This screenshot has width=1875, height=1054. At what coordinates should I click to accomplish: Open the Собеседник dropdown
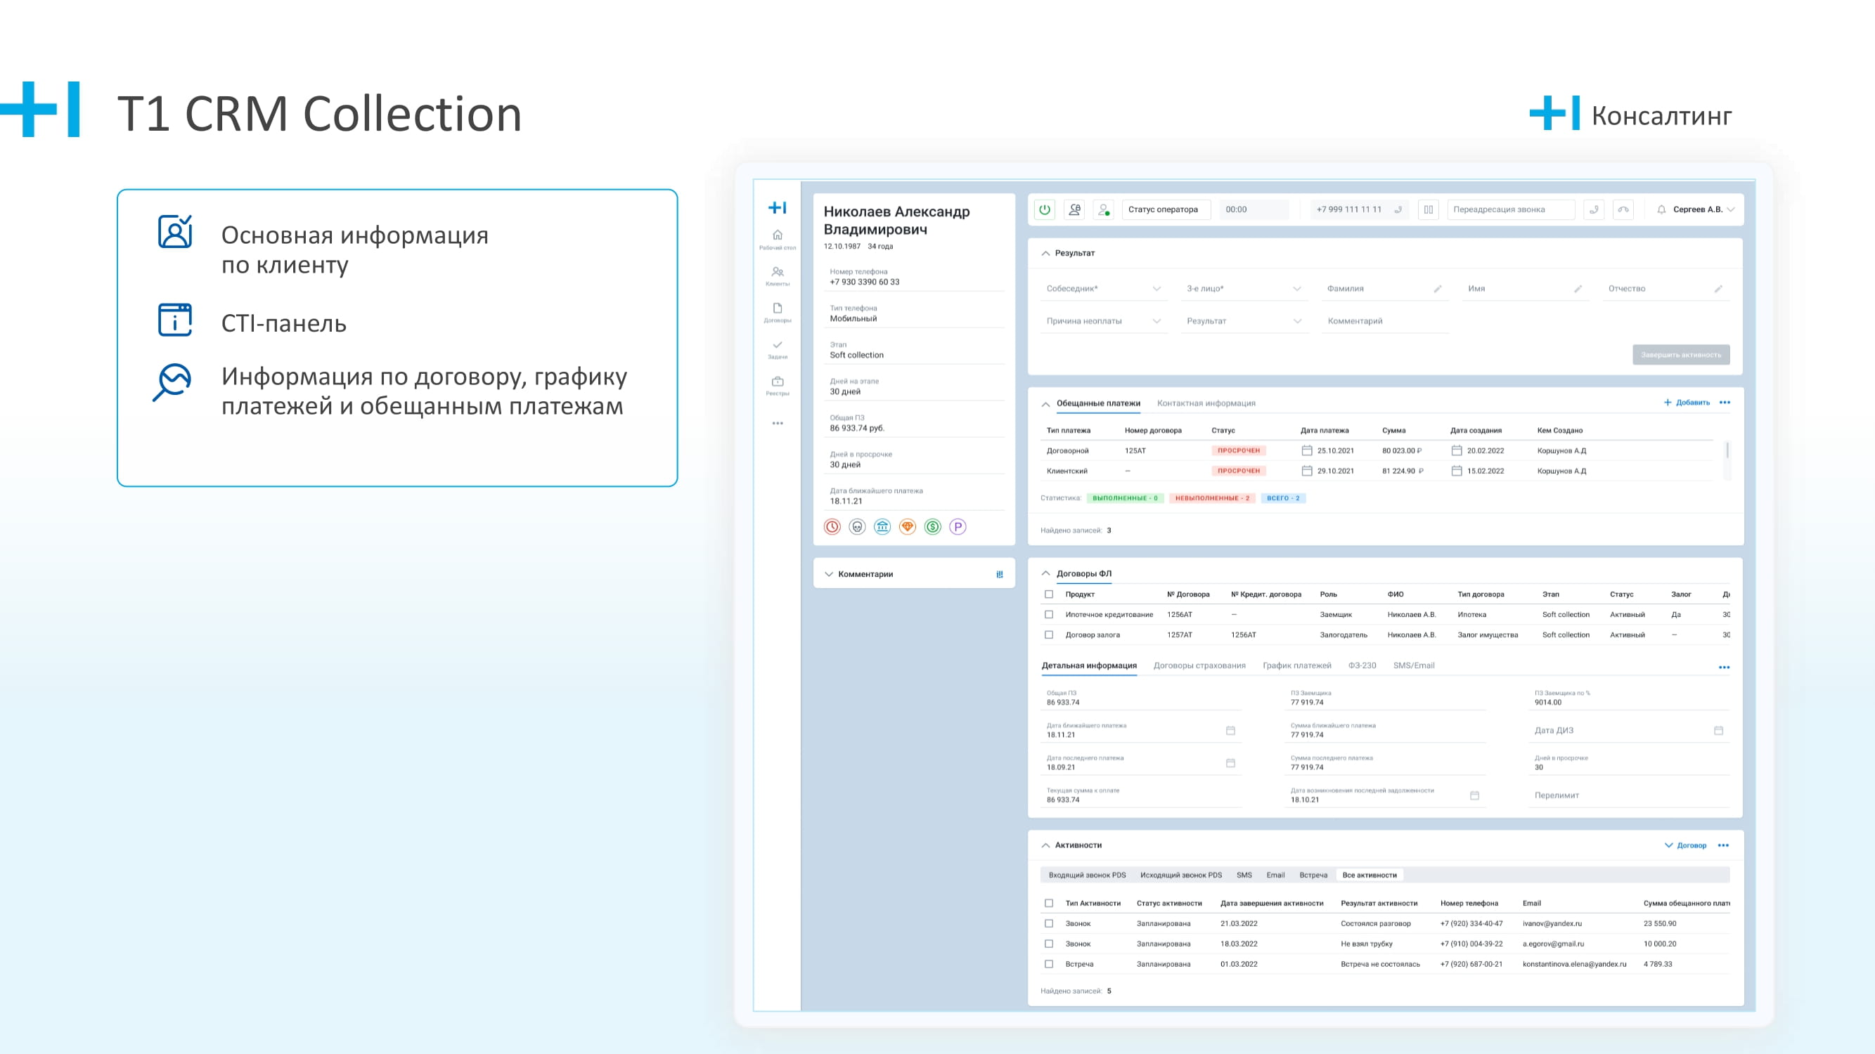(1104, 289)
